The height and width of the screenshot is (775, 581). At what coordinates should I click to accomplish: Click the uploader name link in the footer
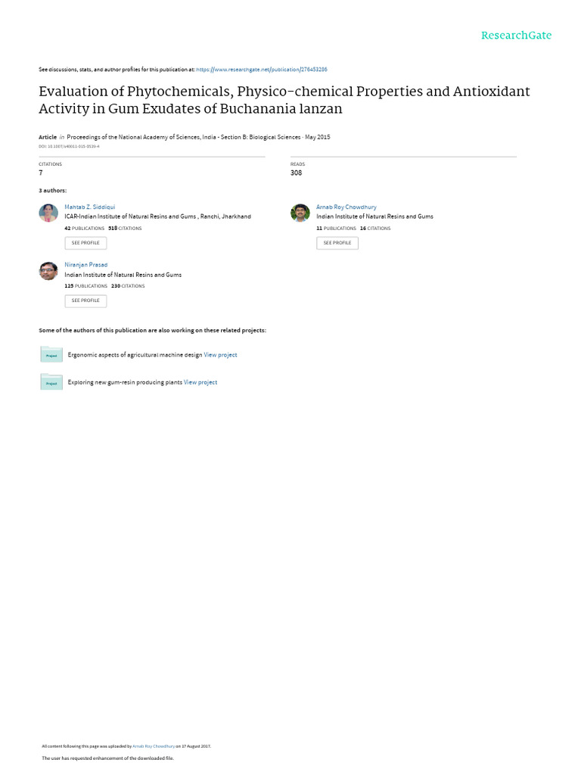(x=154, y=745)
